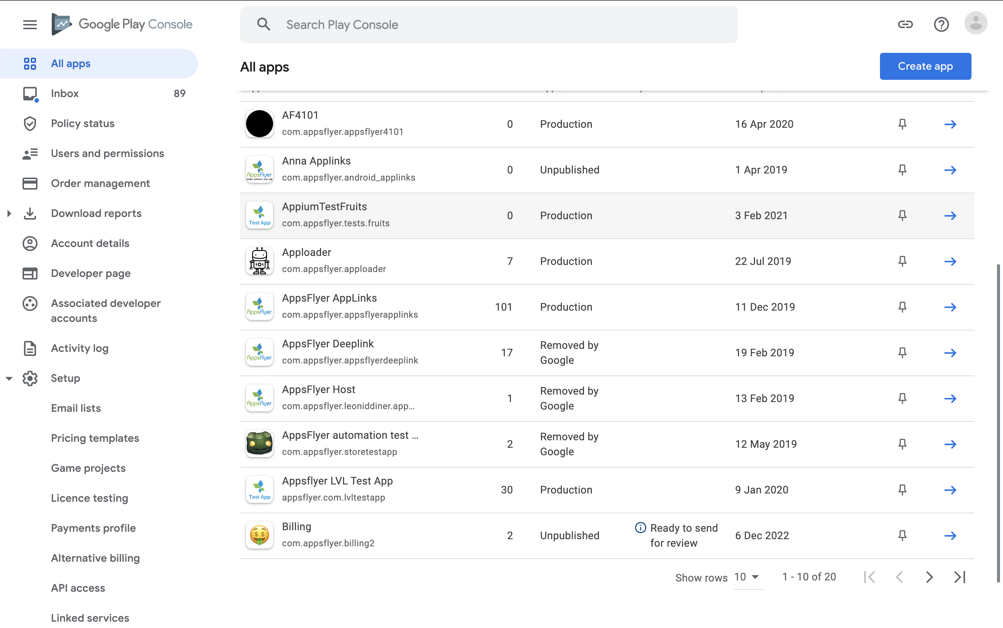Navigate to Policy status page
The image size is (1003, 628).
pos(82,123)
